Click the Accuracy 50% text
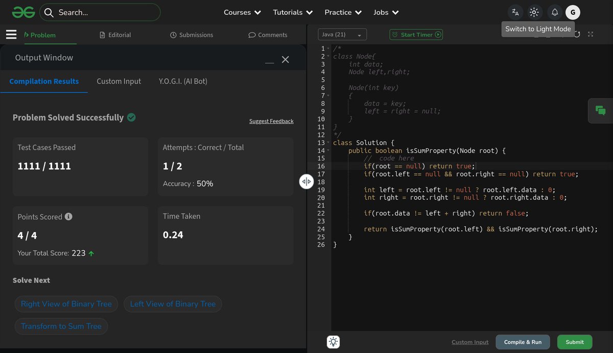 pos(188,183)
